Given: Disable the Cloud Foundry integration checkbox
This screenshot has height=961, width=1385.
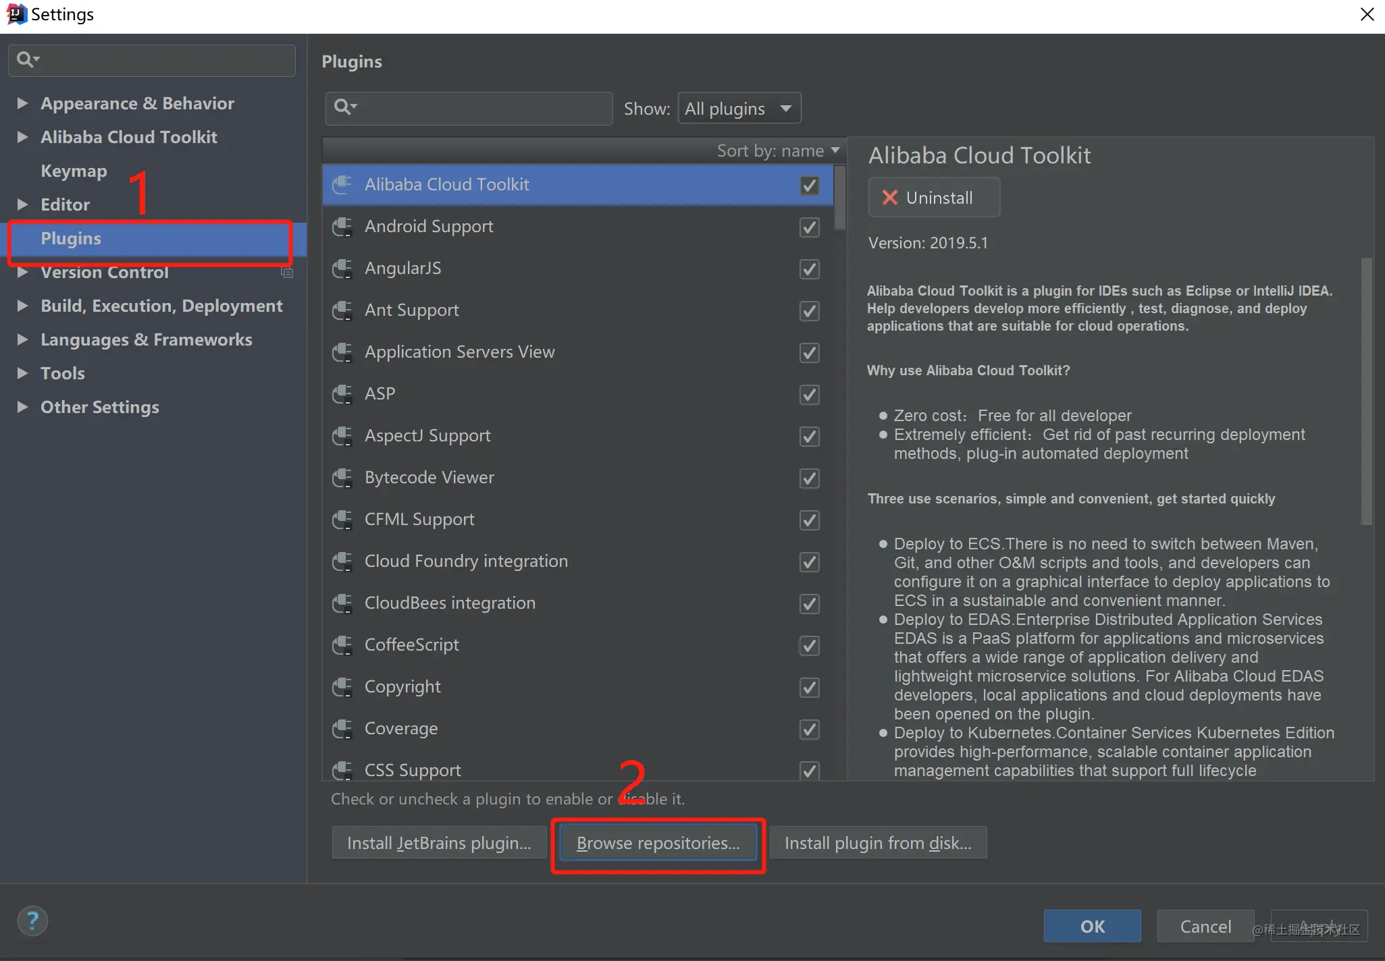Looking at the screenshot, I should [809, 562].
